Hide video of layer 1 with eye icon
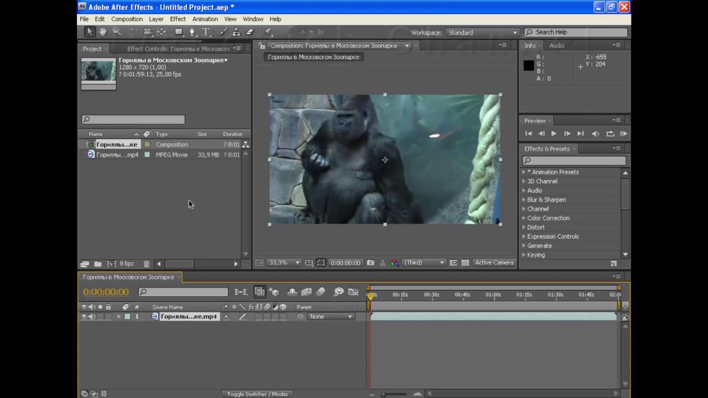The image size is (708, 398). (x=84, y=317)
